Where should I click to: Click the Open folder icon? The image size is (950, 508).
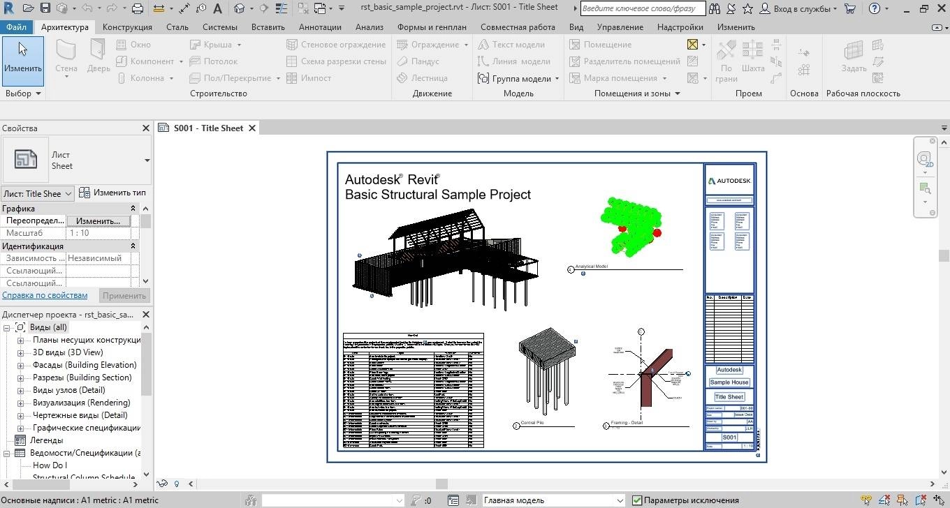[28, 8]
